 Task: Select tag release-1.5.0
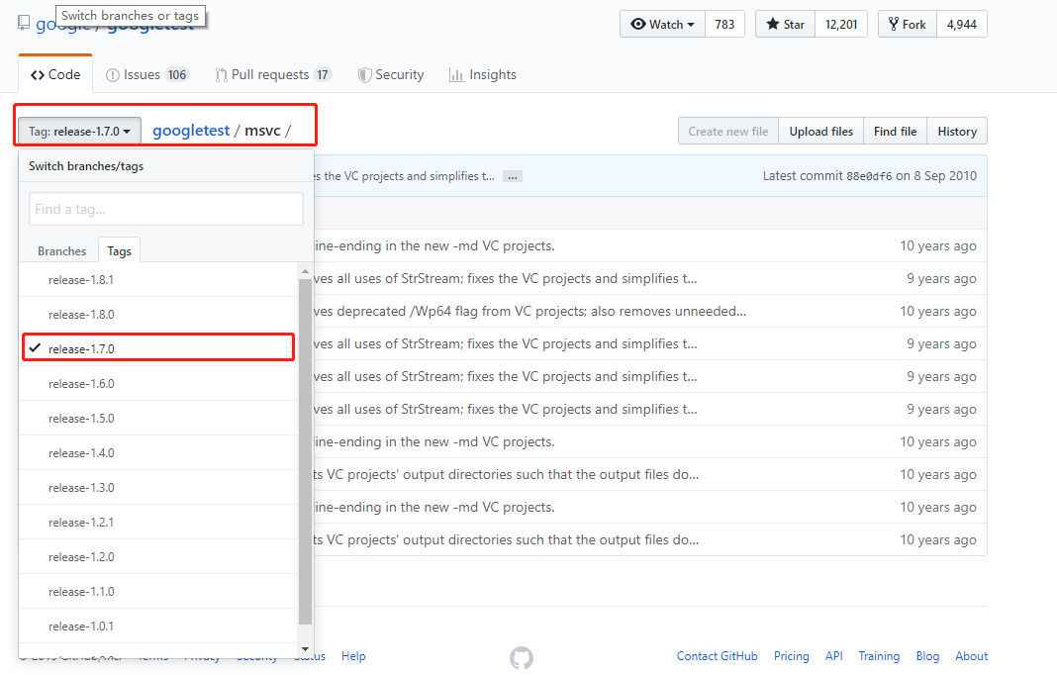click(157, 418)
